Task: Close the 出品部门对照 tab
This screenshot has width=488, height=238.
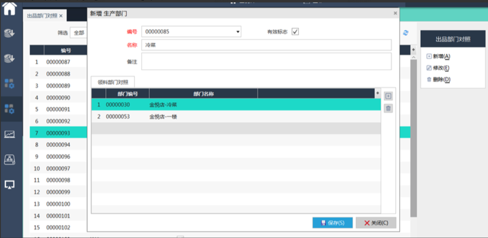Action: tap(61, 16)
